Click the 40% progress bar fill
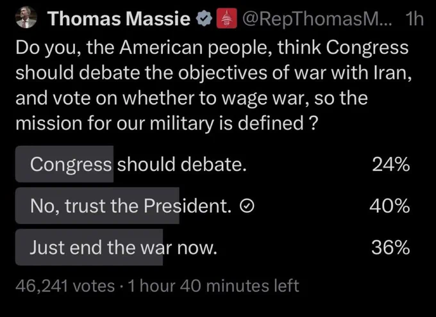Viewport: 436px width, 317px height. (97, 206)
